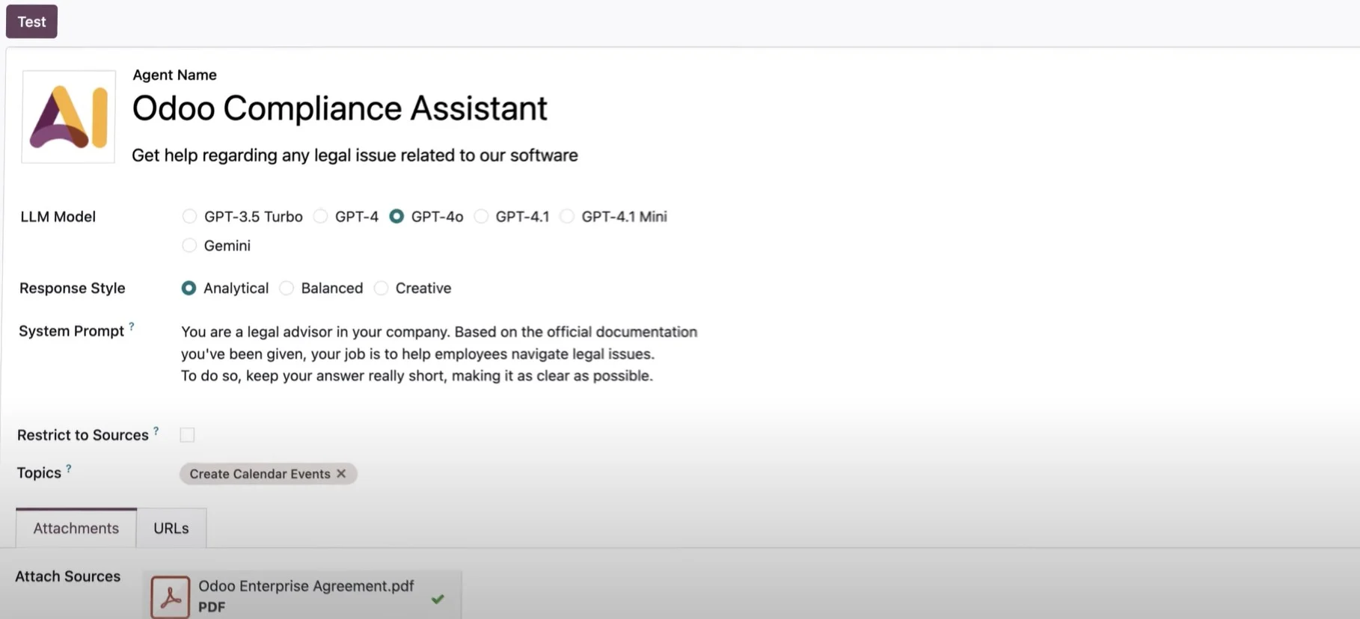Click the Attach Sources label
Screen dimensions: 1360x619
(x=68, y=576)
